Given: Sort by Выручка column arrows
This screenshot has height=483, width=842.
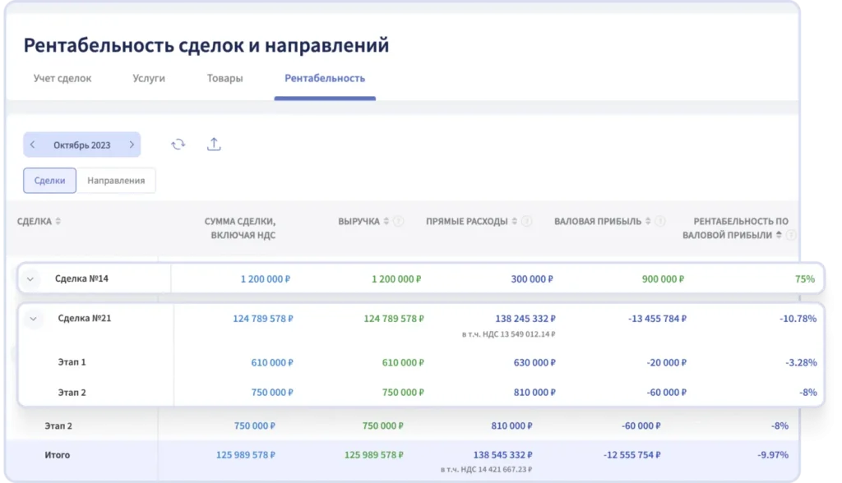Looking at the screenshot, I should pos(386,221).
